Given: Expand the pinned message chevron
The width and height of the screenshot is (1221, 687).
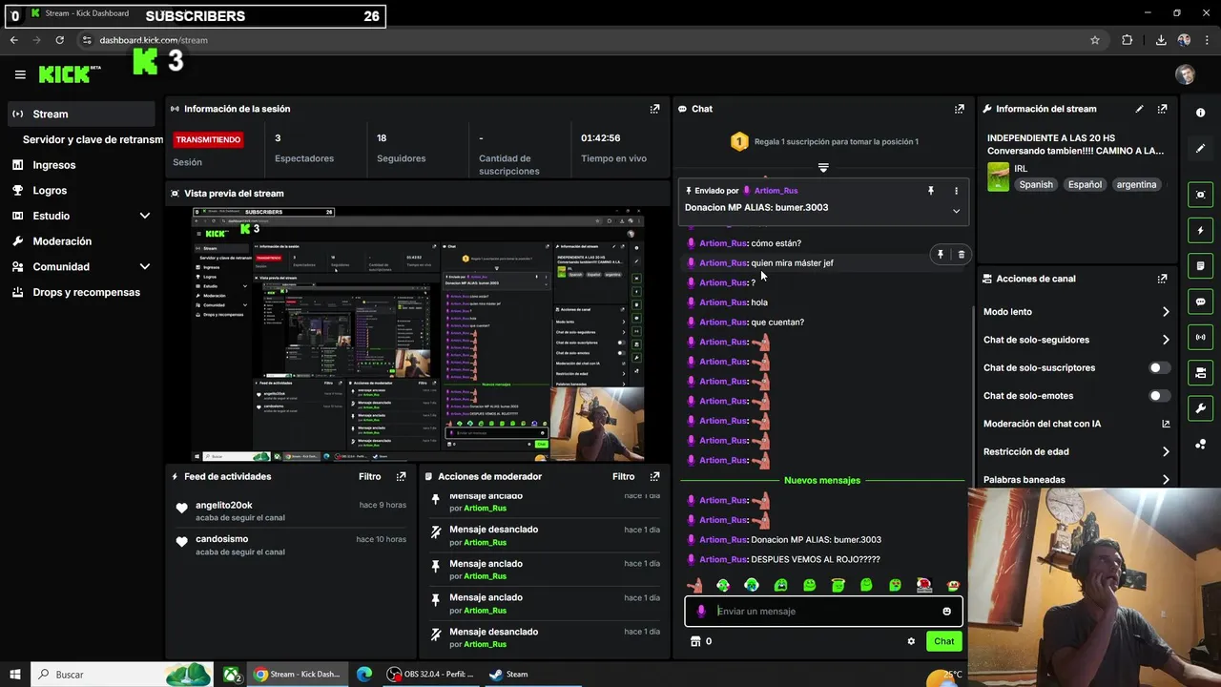Looking at the screenshot, I should click(956, 211).
